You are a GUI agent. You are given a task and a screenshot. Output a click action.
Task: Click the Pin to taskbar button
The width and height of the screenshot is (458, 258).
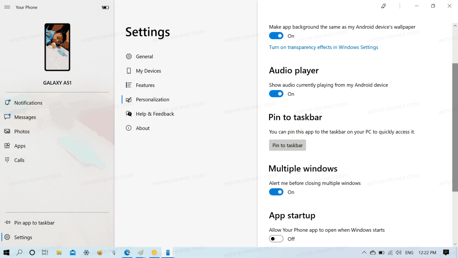tap(287, 145)
